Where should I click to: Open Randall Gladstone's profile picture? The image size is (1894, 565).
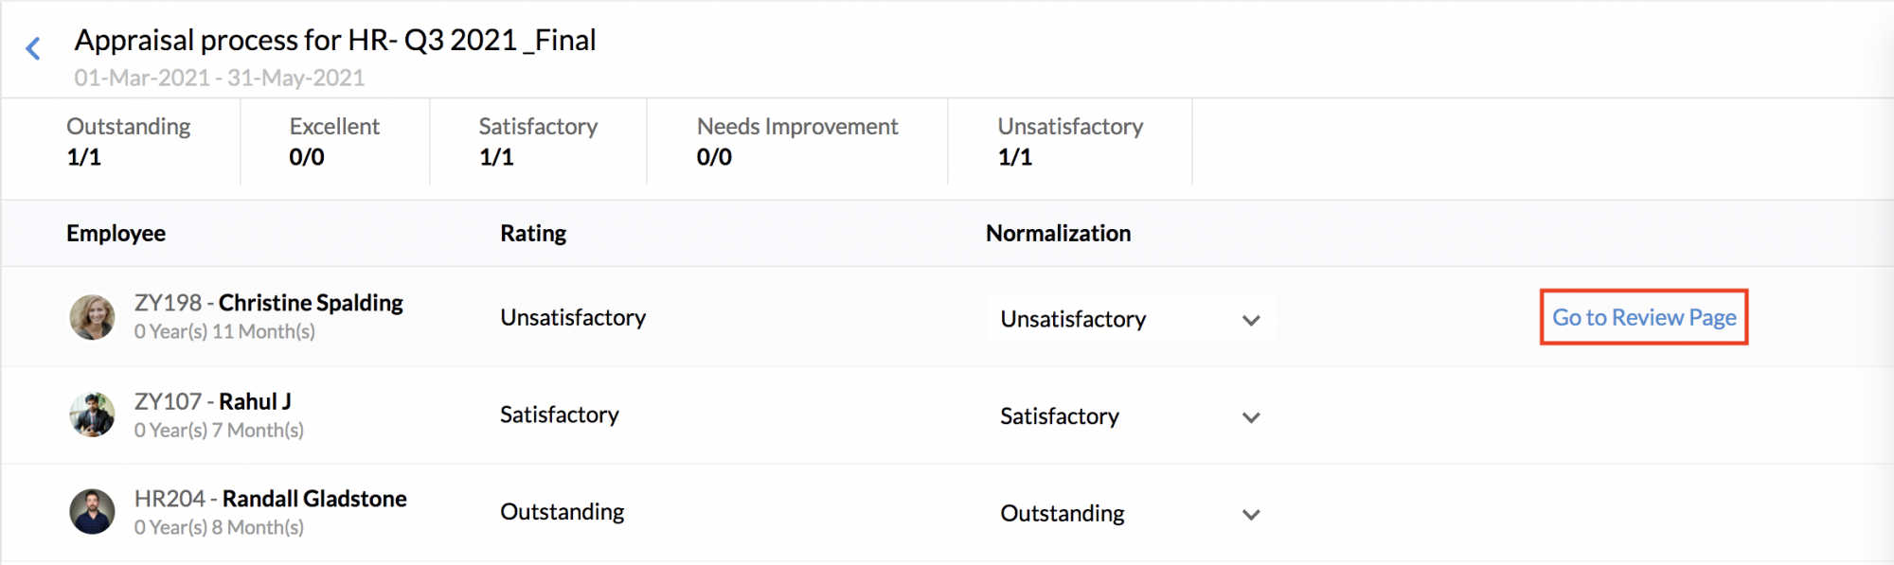tap(92, 512)
